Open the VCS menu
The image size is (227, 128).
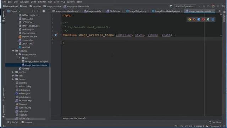[63, 2]
